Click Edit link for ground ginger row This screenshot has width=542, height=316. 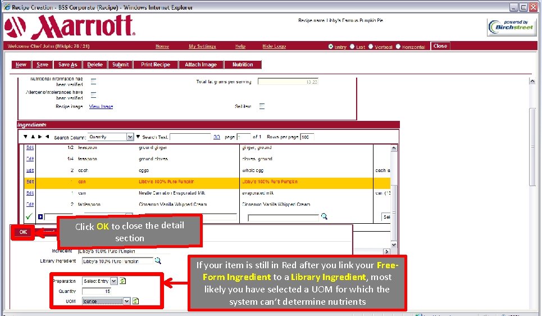point(30,147)
